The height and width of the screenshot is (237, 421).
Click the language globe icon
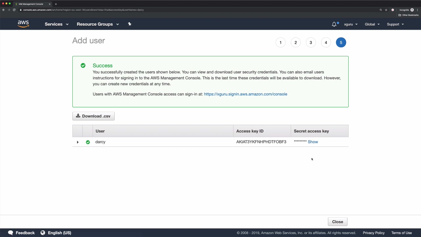pos(43,233)
